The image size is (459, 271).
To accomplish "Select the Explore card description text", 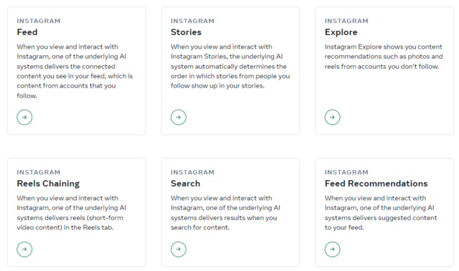I will point(384,57).
